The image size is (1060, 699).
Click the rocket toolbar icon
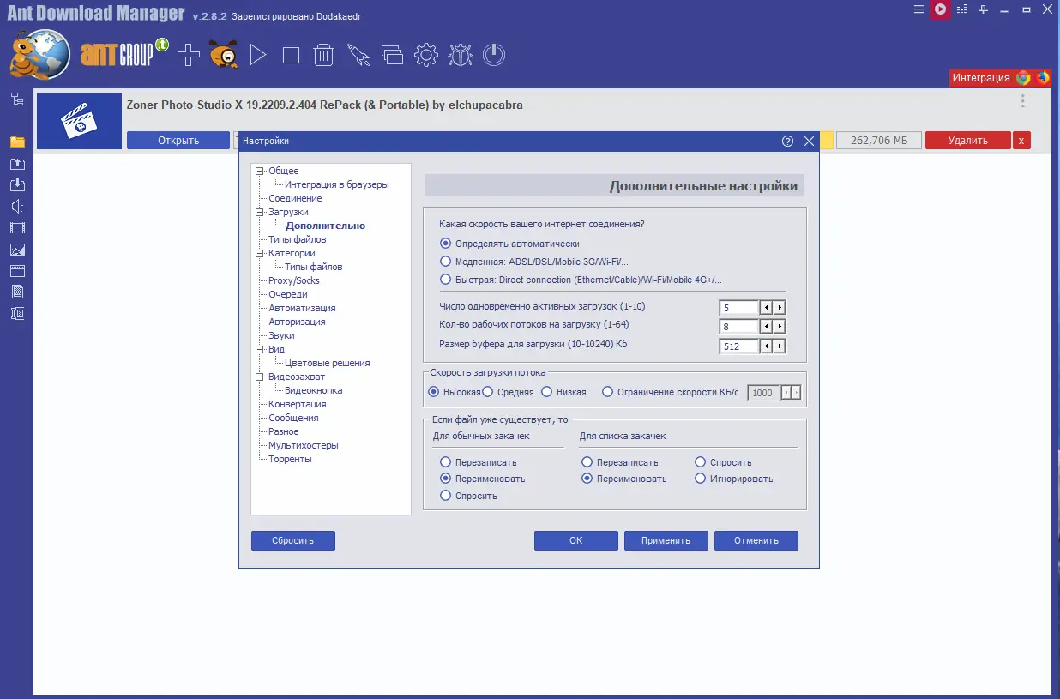tap(358, 56)
